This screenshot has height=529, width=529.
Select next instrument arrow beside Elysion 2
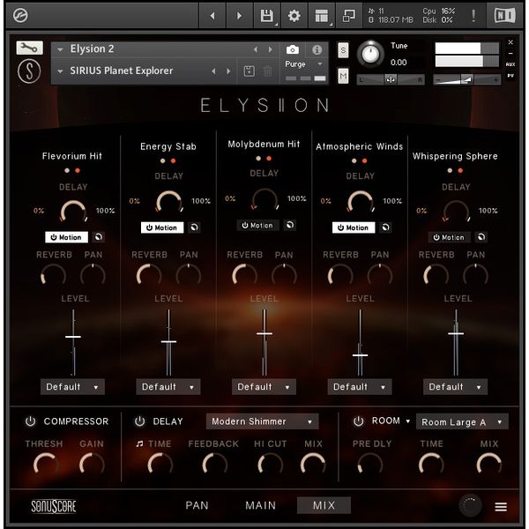(271, 49)
